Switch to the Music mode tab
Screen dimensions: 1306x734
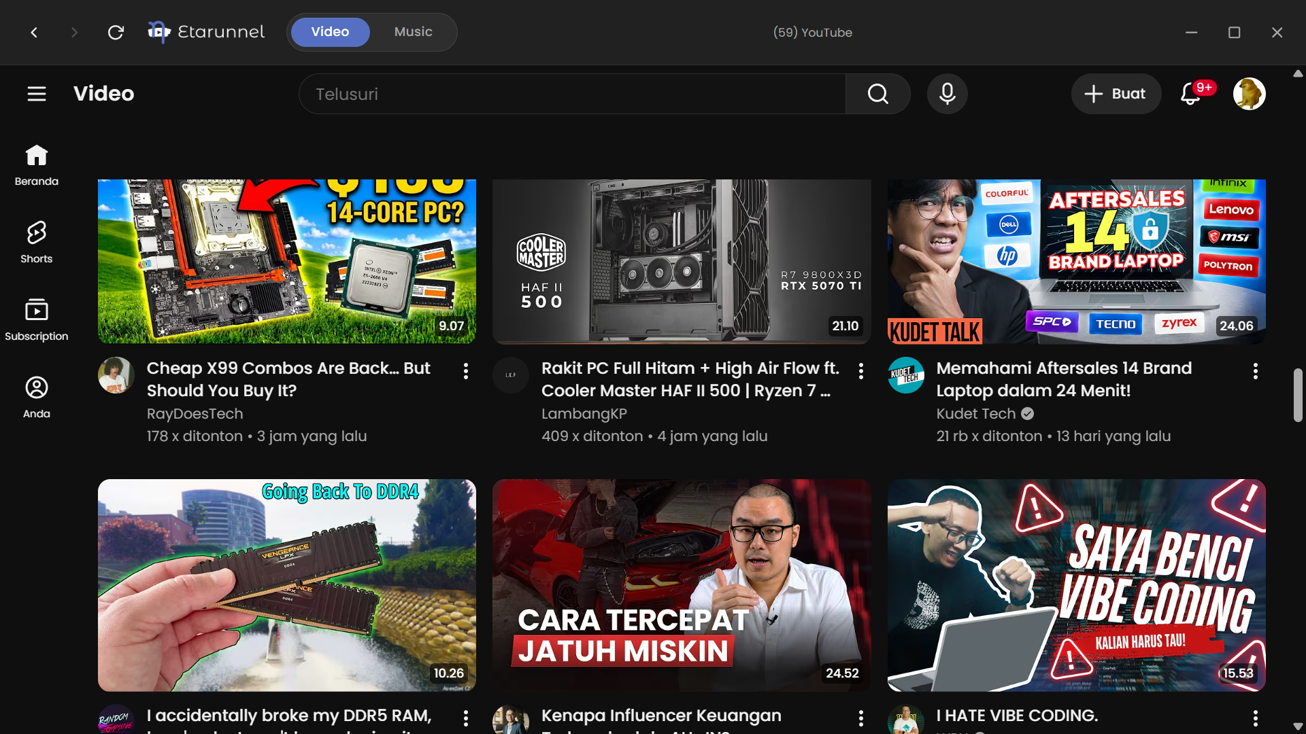(x=413, y=32)
